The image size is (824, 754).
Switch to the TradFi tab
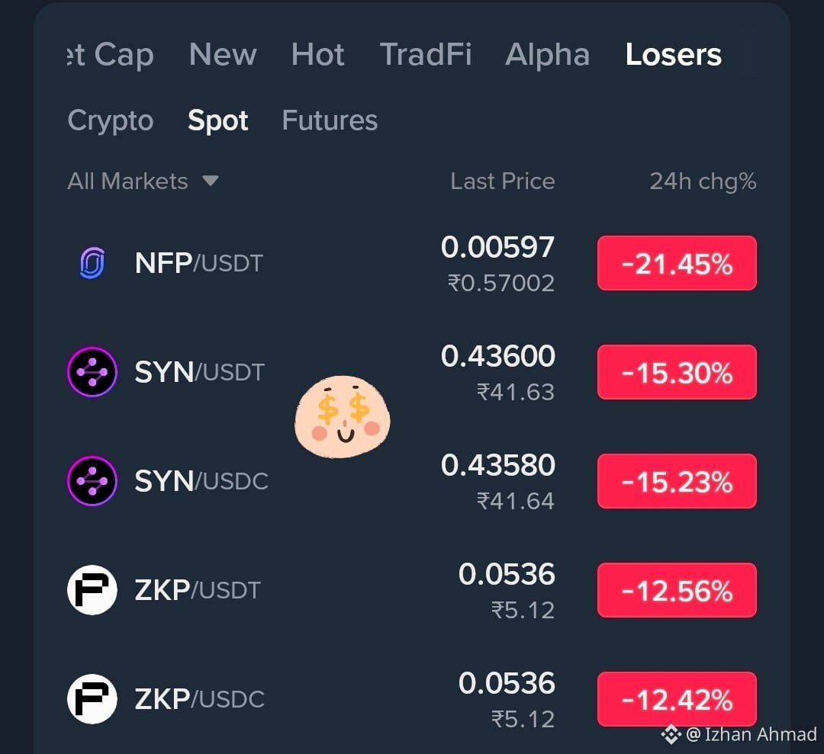pos(426,55)
